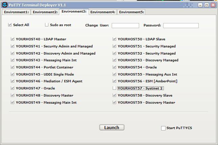Click the Change User text field

(125, 25)
